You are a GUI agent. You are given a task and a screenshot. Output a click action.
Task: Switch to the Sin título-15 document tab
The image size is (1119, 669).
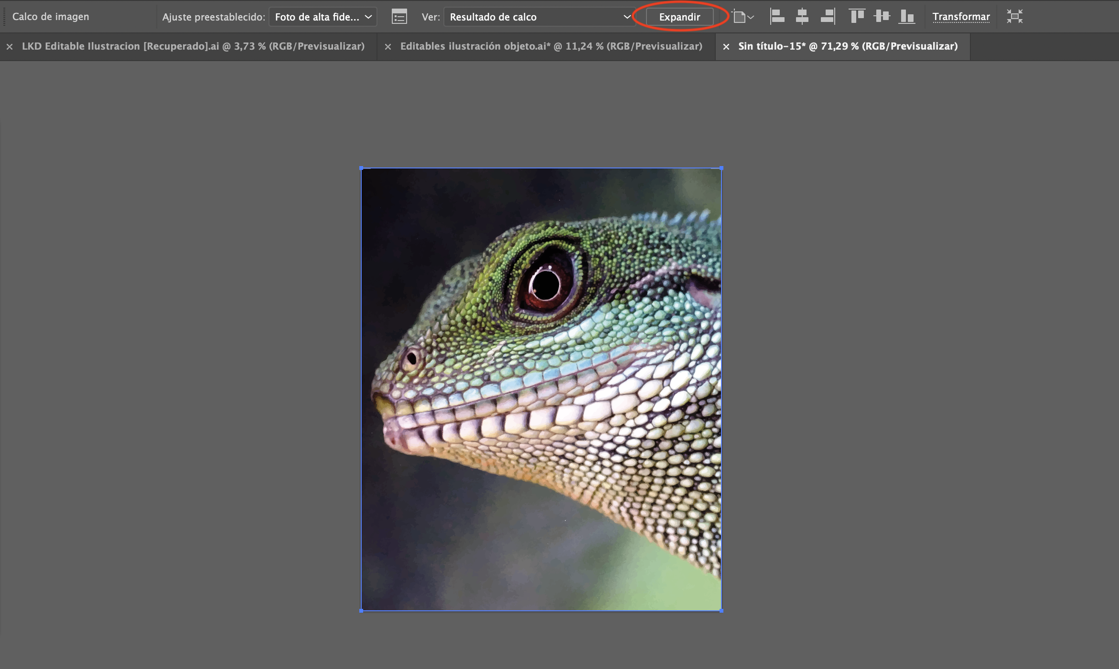[x=846, y=46]
